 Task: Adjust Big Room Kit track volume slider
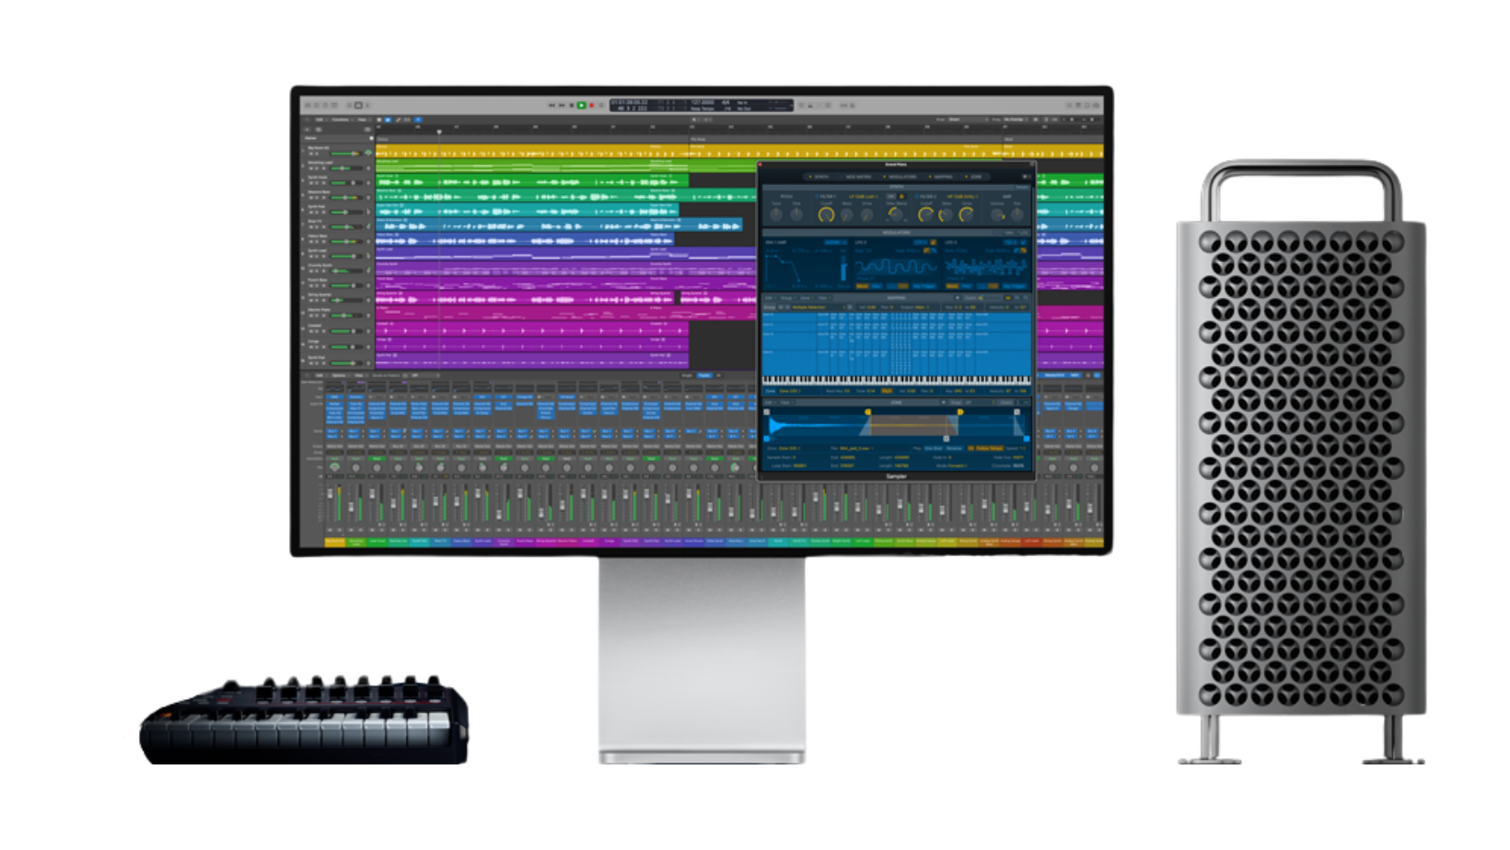345,154
